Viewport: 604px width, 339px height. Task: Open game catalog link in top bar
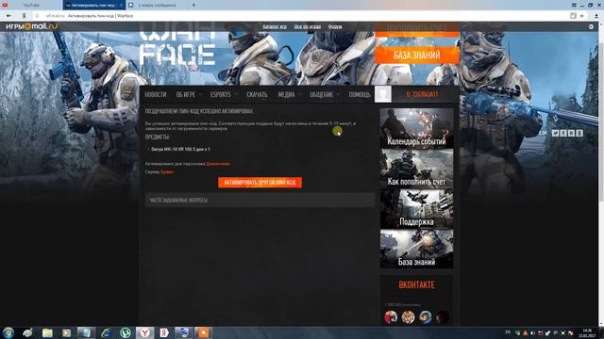[x=275, y=26]
